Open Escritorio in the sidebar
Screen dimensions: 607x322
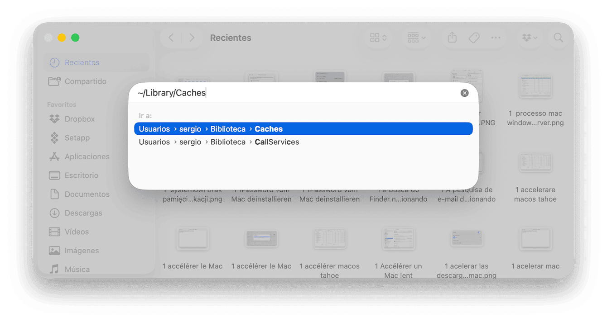[x=96, y=175]
